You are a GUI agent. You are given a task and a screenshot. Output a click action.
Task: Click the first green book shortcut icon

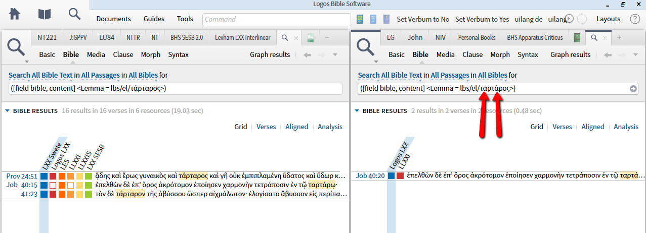[360, 19]
